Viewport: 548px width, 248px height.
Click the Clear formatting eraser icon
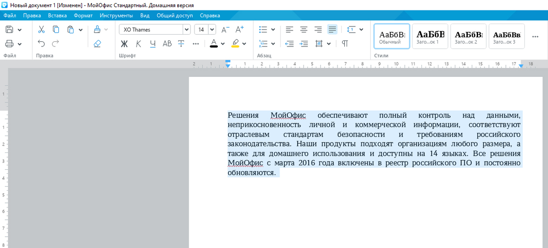pos(97,44)
